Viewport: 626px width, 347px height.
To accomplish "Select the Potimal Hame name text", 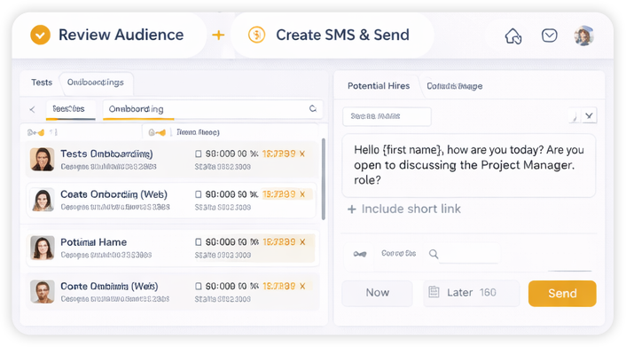I will tap(93, 242).
